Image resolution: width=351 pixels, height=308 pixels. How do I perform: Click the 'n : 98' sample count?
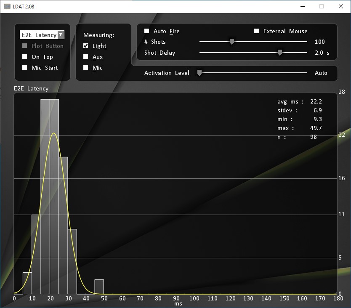click(x=297, y=137)
